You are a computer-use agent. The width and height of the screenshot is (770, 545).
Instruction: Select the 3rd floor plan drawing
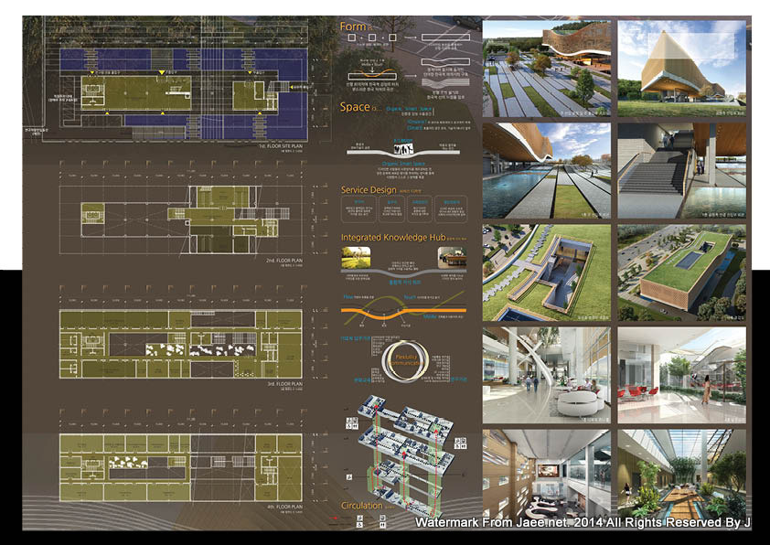183,339
